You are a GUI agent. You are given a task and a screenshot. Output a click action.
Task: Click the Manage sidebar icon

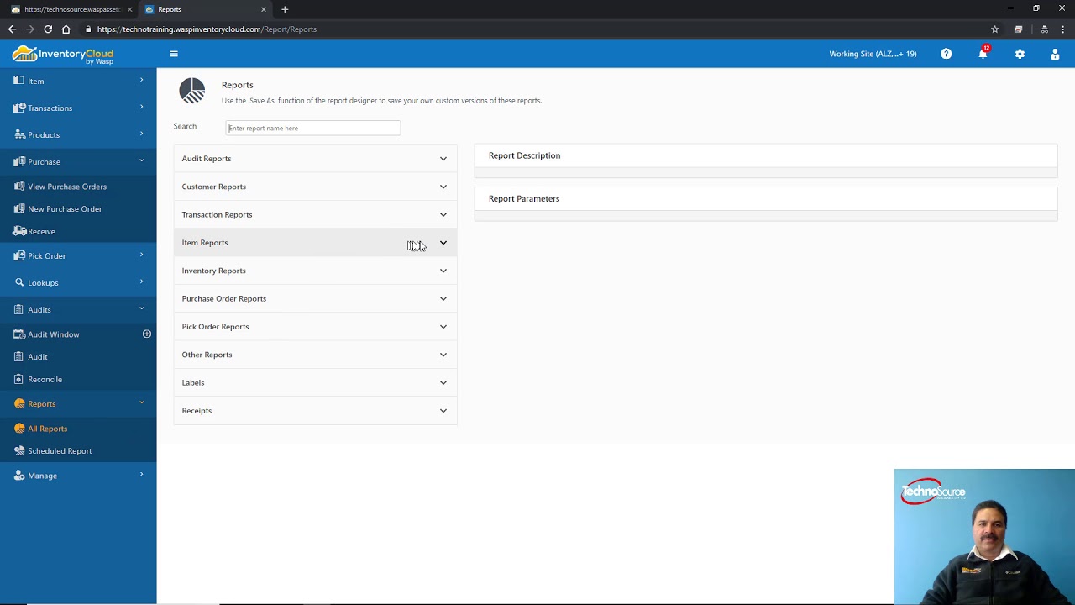[x=19, y=476]
